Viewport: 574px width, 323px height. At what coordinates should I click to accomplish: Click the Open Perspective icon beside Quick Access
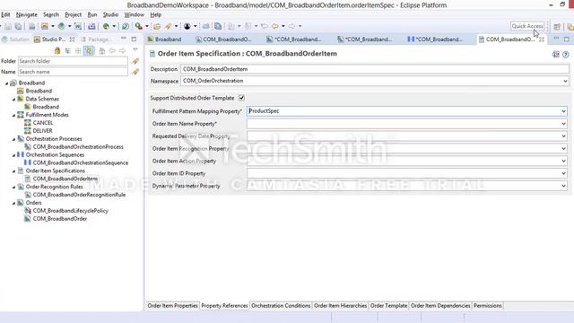(x=557, y=26)
